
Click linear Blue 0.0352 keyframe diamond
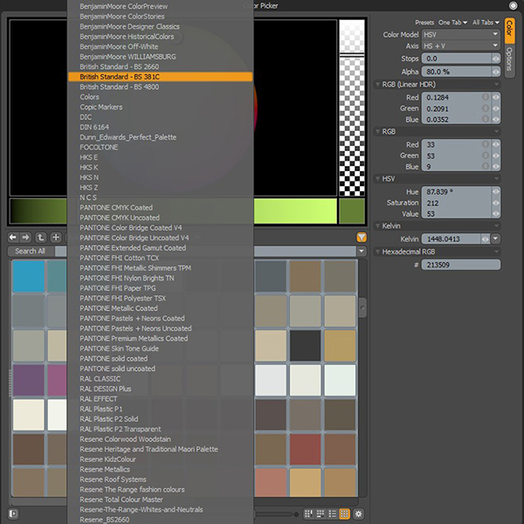pos(495,120)
